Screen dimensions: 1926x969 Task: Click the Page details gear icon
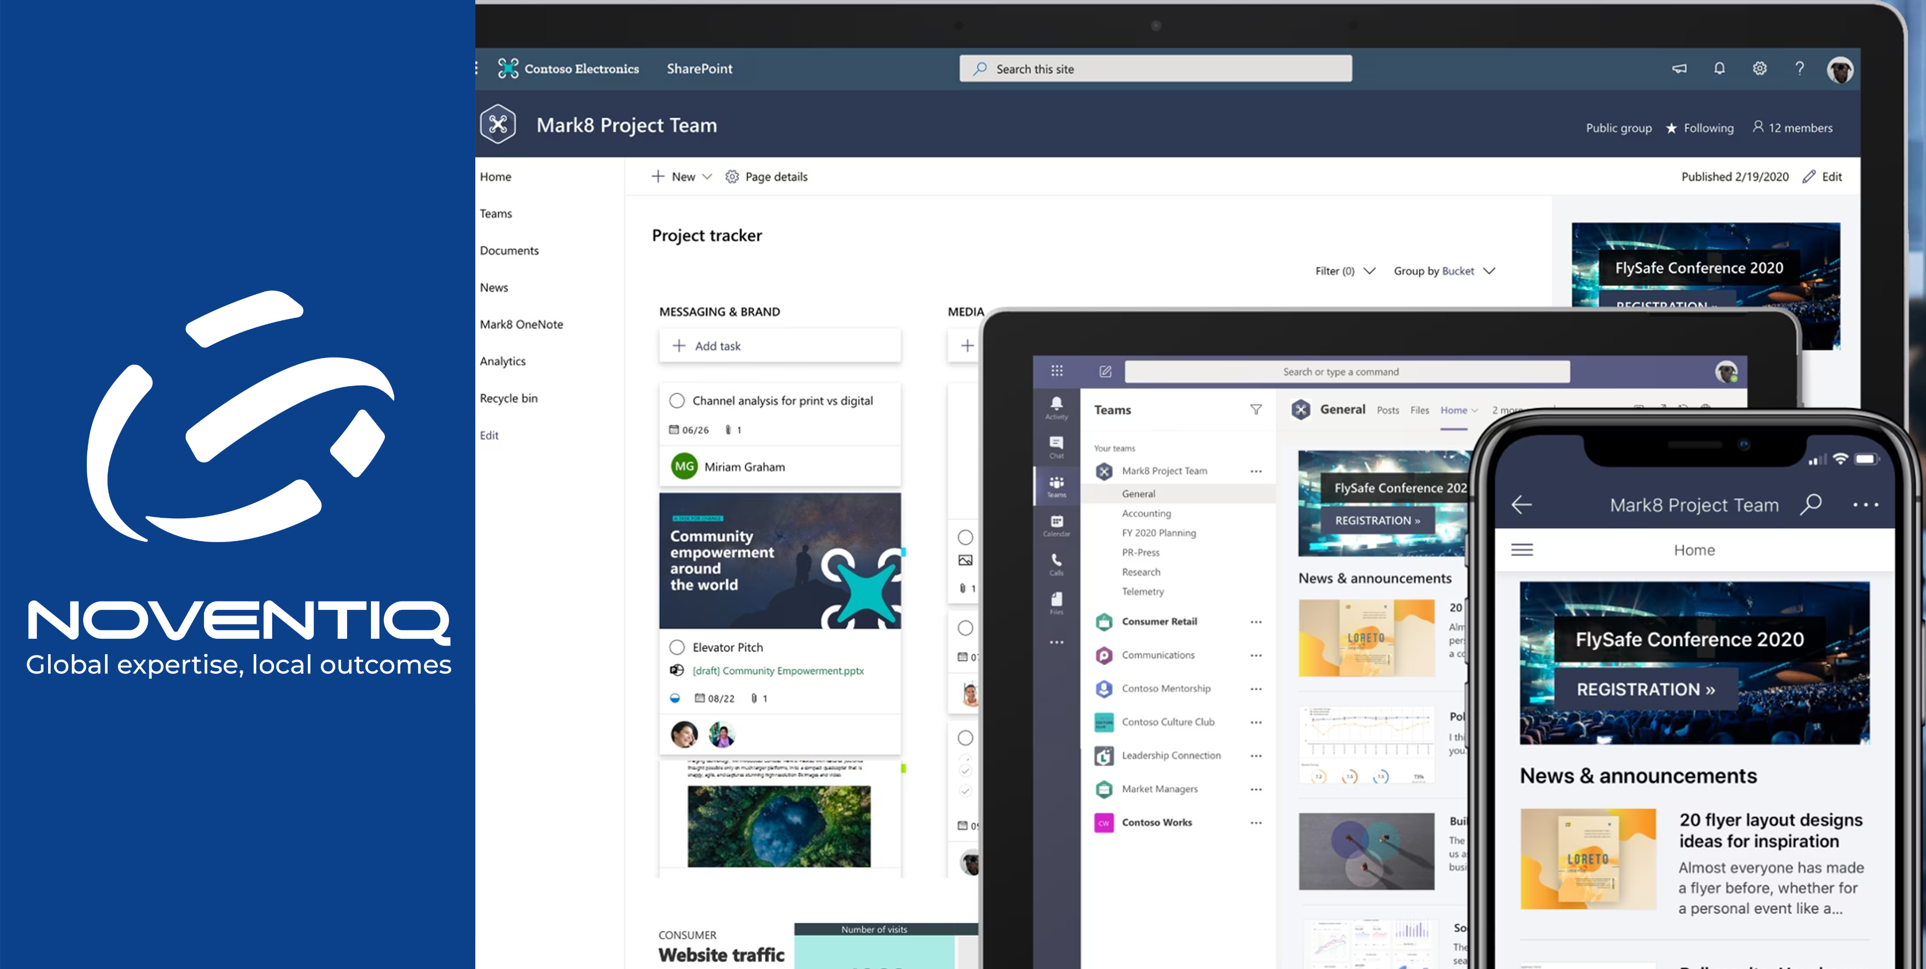coord(732,176)
